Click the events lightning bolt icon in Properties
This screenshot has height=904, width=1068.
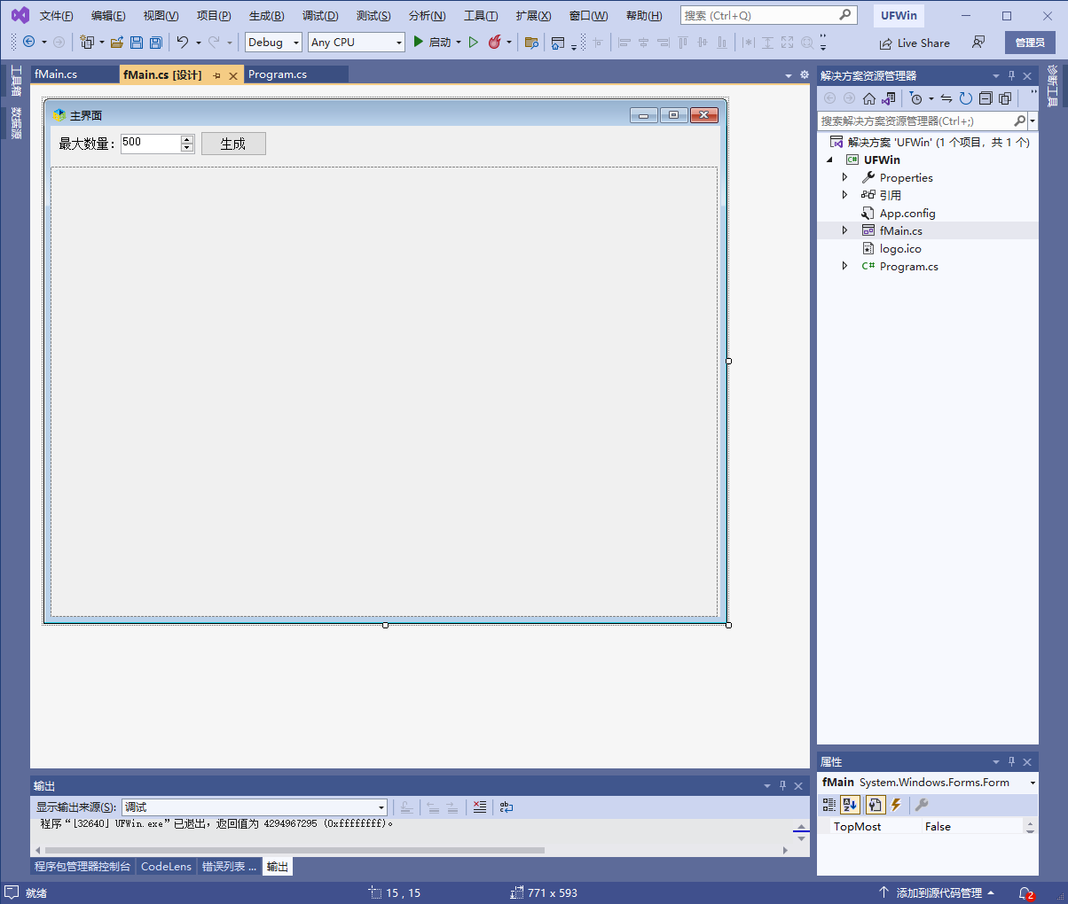click(x=896, y=805)
